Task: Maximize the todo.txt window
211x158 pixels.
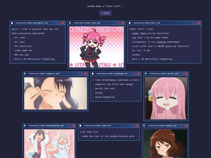Action: point(134,126)
